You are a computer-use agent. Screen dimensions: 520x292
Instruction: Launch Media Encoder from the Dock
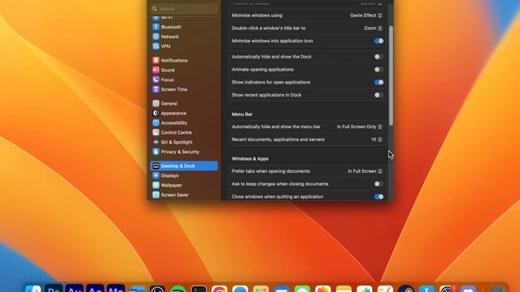(x=115, y=289)
